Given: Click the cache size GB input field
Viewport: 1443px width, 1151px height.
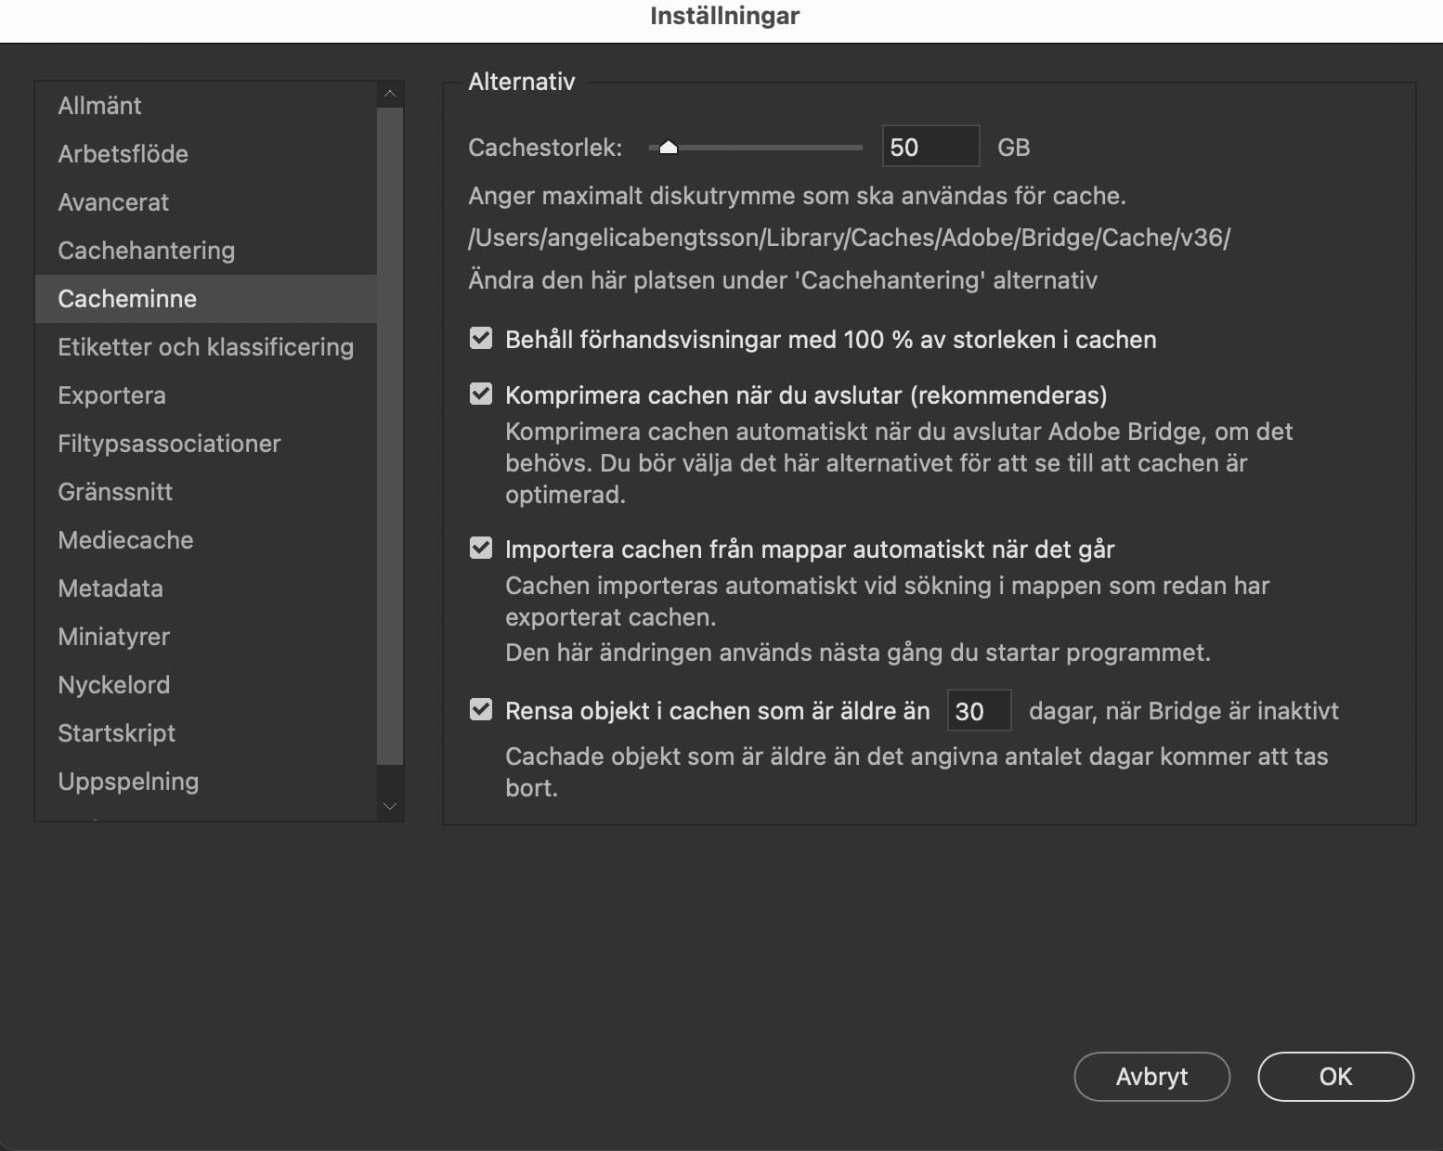Looking at the screenshot, I should coord(929,147).
